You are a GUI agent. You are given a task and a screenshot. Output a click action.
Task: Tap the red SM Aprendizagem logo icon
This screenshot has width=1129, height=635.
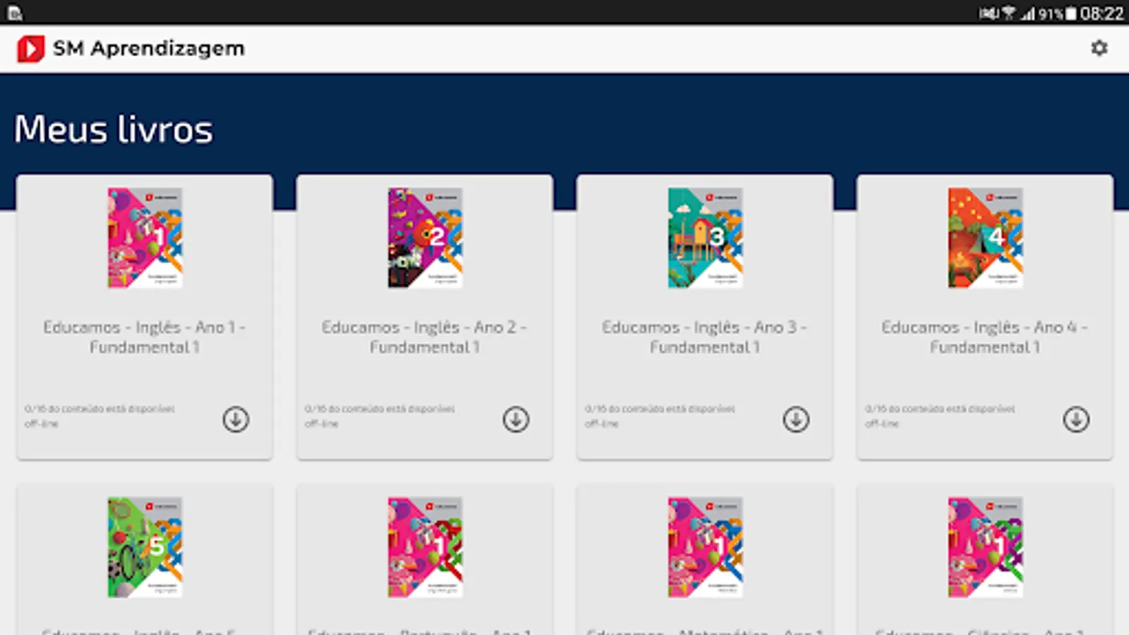pos(30,49)
